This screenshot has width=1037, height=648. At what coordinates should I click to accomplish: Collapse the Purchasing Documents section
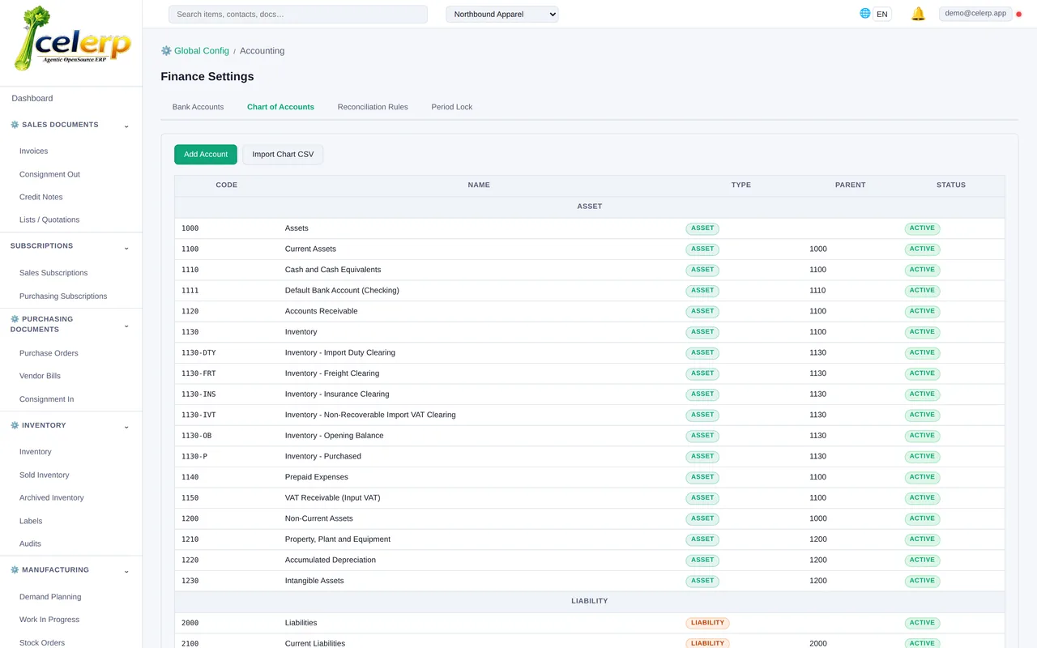click(126, 326)
